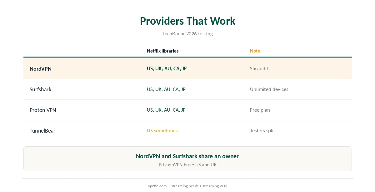Click 'streaming needs a streaming VPN' footer text
Screen dimensions: 375x192
[199, 186]
